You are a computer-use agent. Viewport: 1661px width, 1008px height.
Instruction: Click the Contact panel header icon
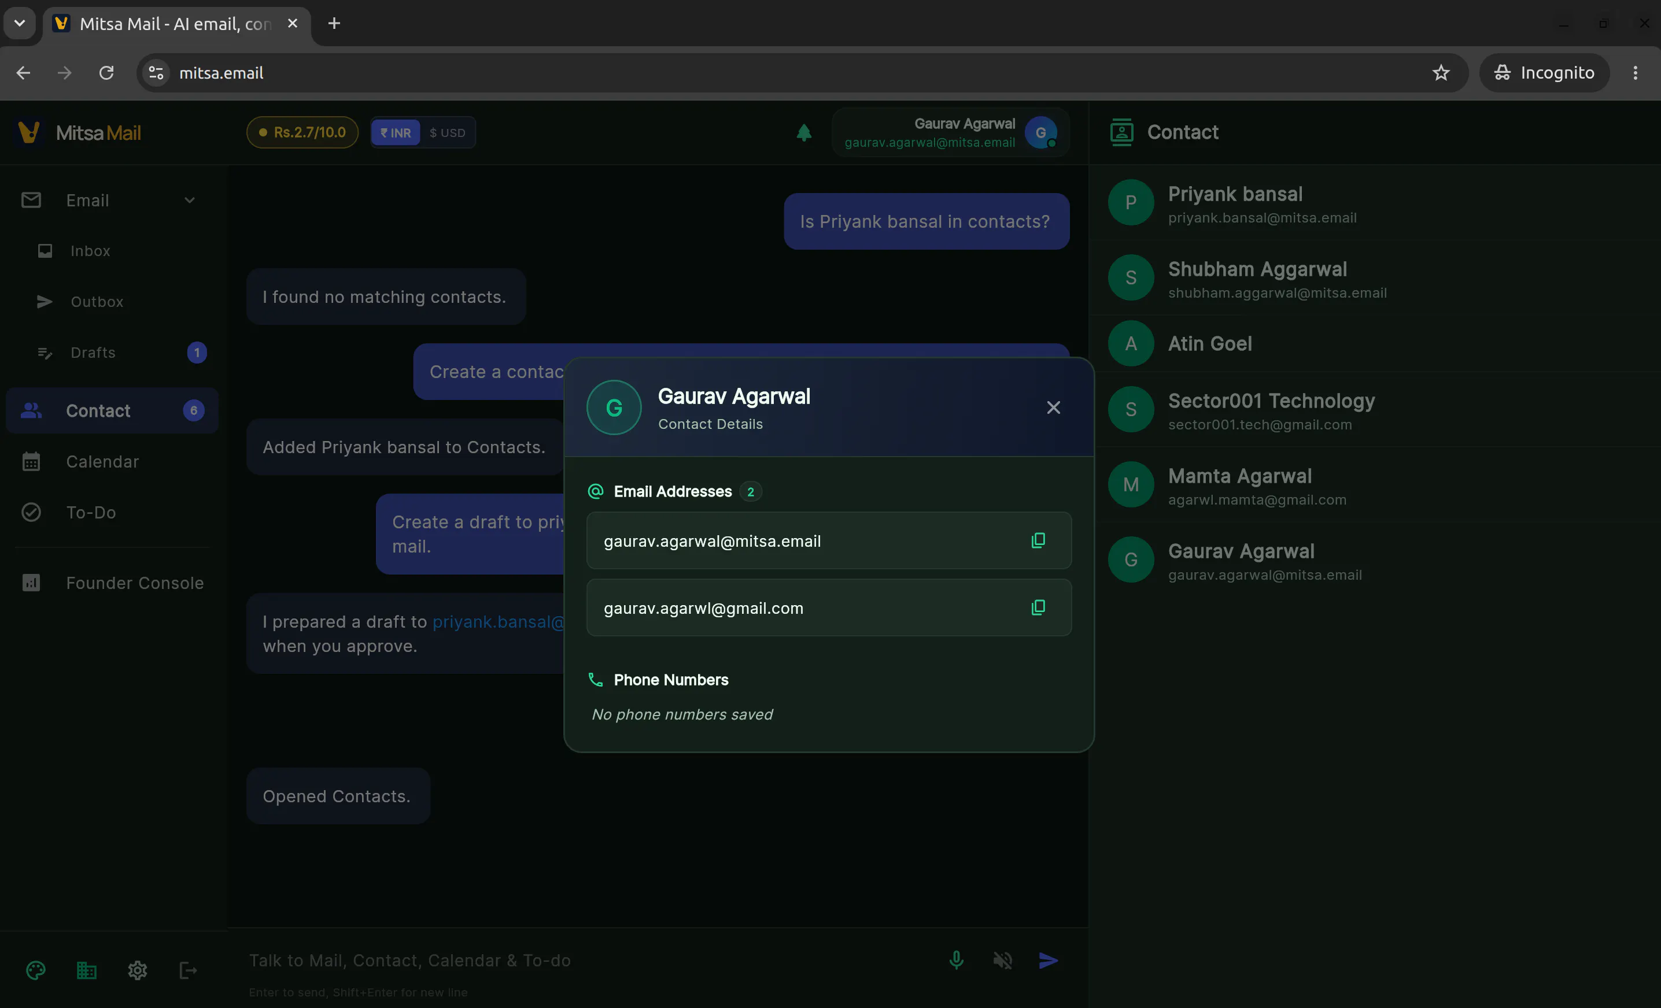(x=1122, y=132)
